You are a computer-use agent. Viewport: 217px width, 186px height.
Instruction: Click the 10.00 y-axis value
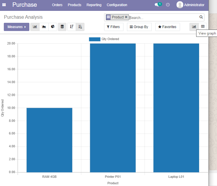coord(11,108)
